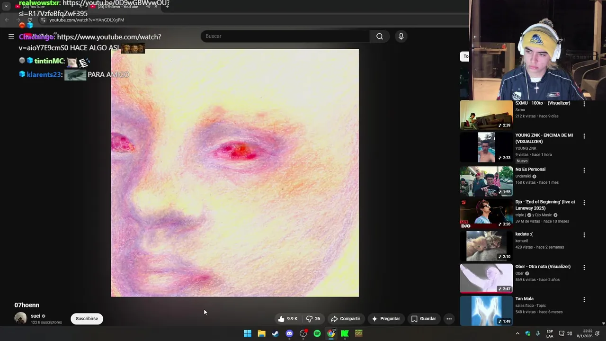Open Spotify from the taskbar
This screenshot has height=341, width=606.
(x=317, y=333)
